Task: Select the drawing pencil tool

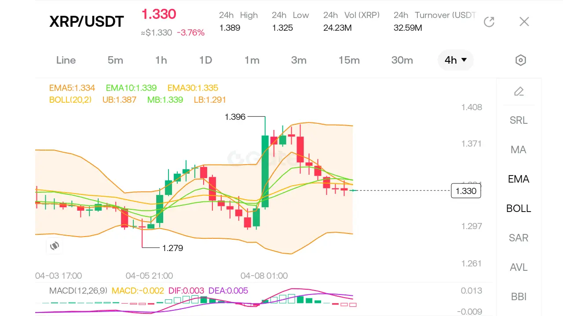Action: pos(519,91)
